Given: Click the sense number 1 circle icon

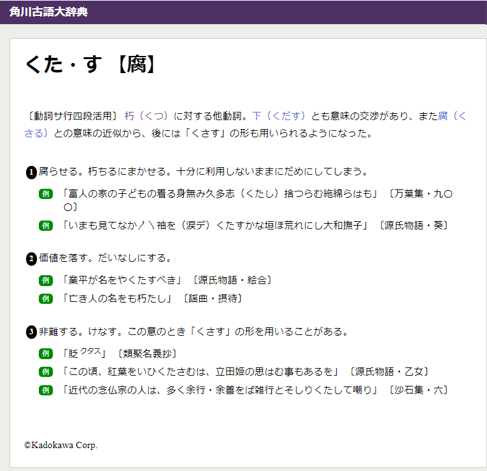Looking at the screenshot, I should pyautogui.click(x=31, y=172).
